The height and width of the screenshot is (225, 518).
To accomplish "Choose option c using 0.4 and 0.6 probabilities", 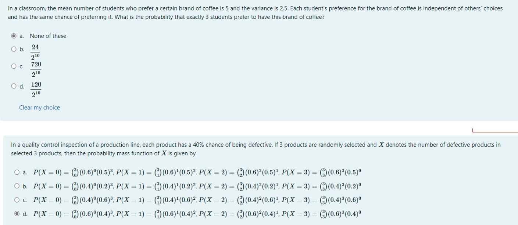I will [16, 200].
